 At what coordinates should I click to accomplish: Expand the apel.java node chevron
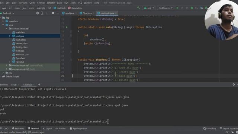10,36
